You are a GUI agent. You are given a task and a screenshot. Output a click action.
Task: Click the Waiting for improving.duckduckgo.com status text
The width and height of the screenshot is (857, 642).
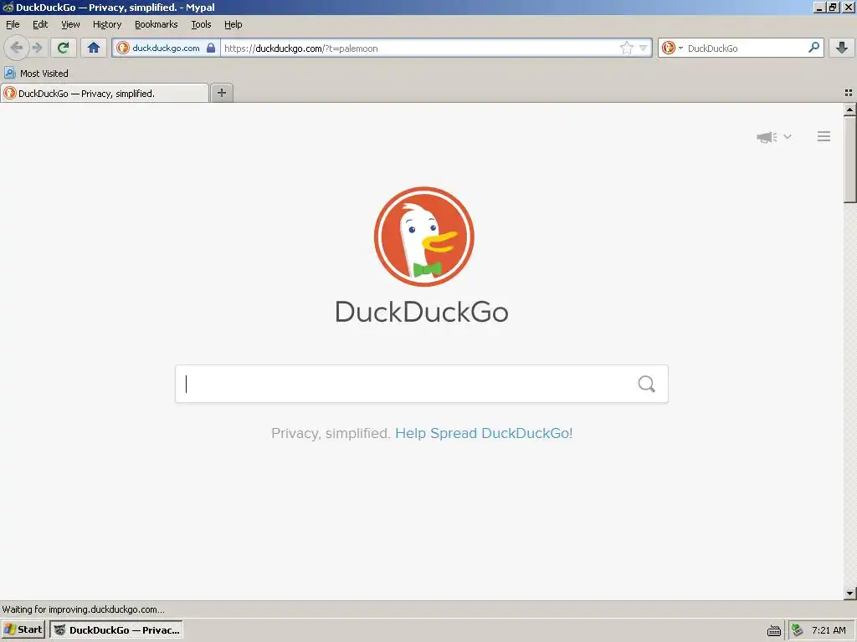click(83, 609)
